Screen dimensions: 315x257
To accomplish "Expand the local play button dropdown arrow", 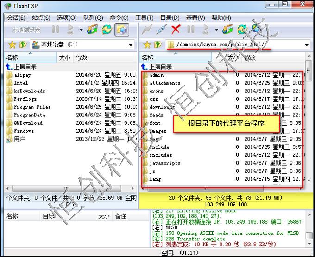I will [x=81, y=30].
